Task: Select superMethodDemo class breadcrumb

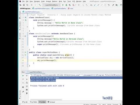Action: (59, 8)
